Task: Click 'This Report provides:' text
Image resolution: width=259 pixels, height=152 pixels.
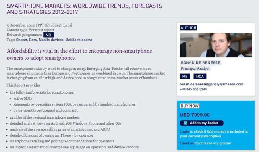Action: 24,85
